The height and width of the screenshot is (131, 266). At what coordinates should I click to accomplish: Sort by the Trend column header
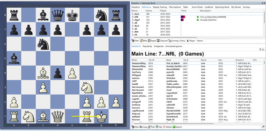190,11
